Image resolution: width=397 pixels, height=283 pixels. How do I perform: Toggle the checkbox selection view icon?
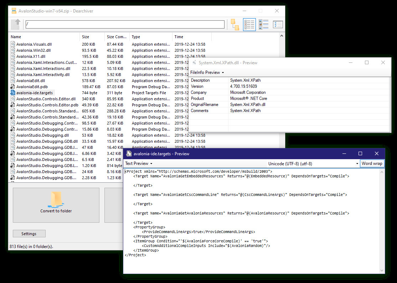pyautogui.click(x=278, y=25)
